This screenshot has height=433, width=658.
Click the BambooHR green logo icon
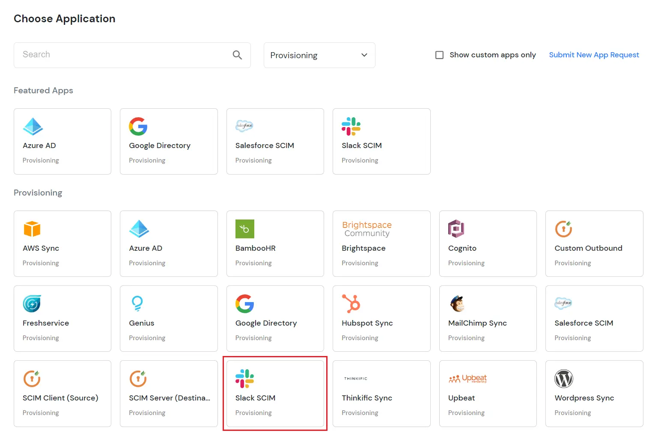pyautogui.click(x=245, y=229)
